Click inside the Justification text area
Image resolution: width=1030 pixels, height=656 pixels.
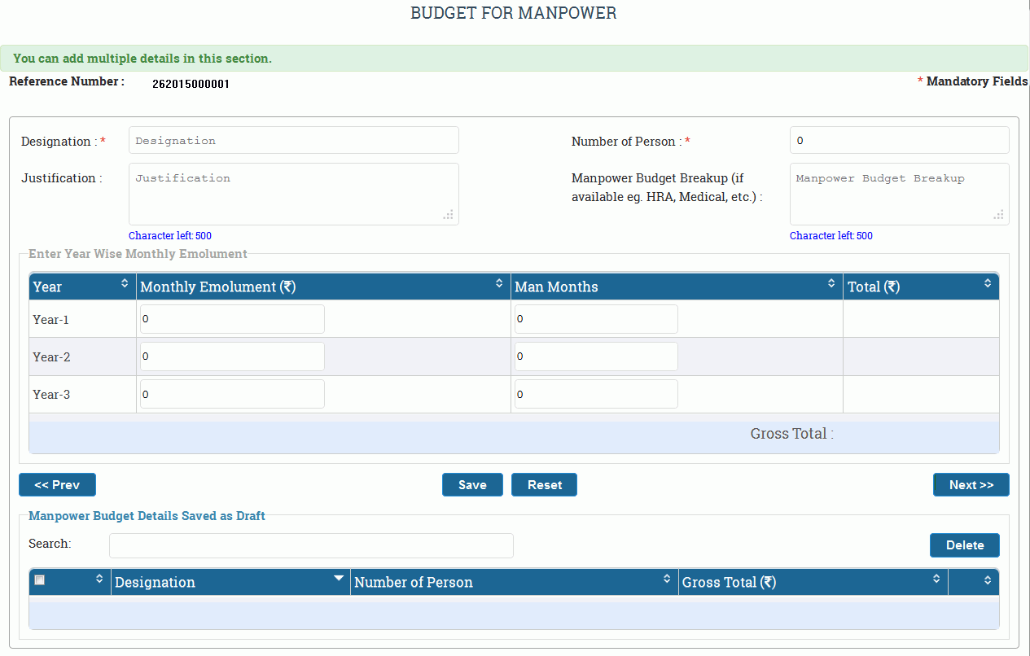click(293, 194)
